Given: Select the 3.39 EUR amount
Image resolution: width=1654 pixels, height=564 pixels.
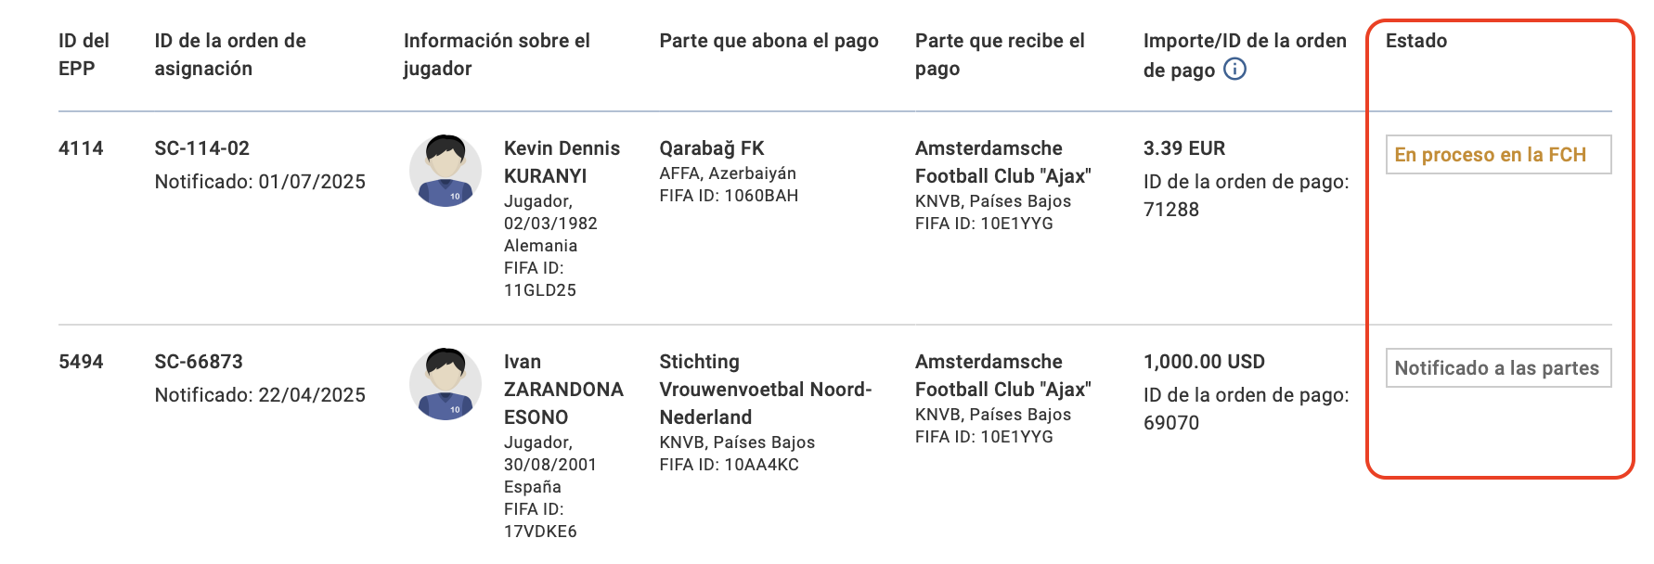Looking at the screenshot, I should coord(1184,148).
